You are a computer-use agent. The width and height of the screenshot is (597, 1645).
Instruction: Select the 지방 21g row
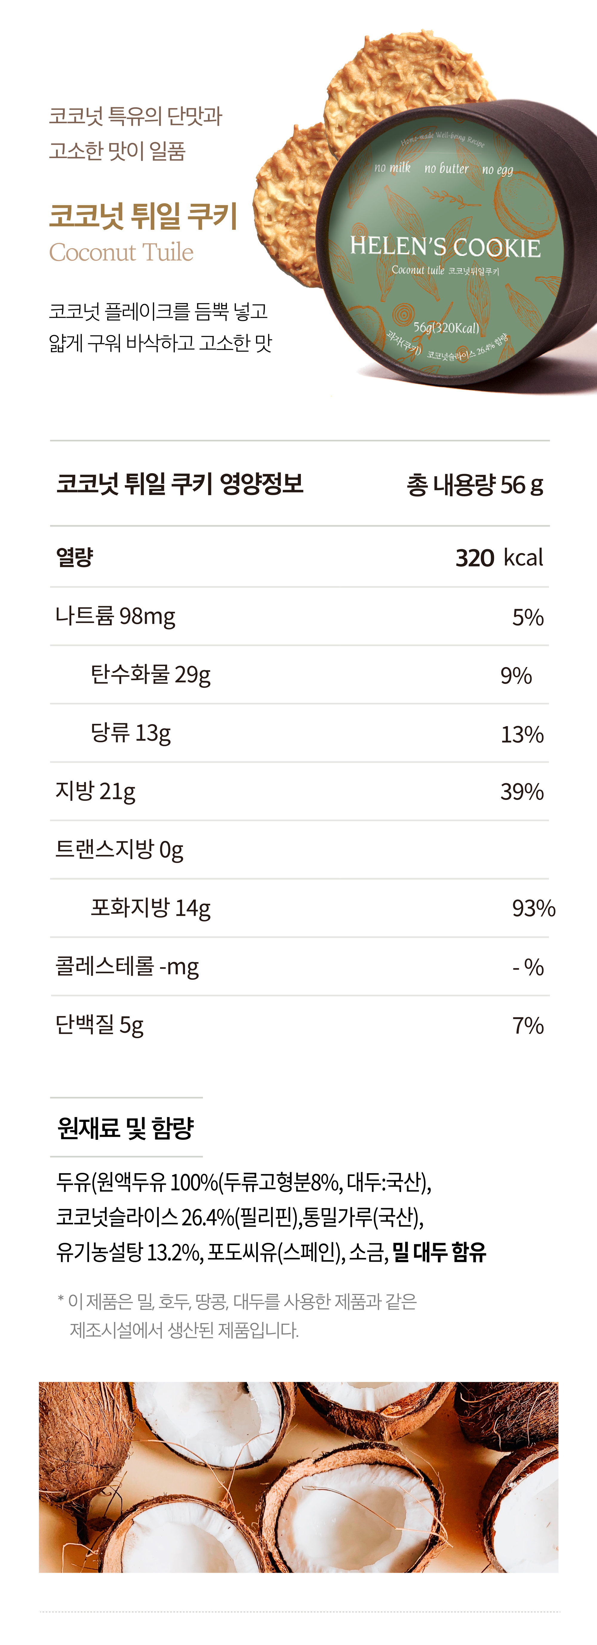pos(299,792)
